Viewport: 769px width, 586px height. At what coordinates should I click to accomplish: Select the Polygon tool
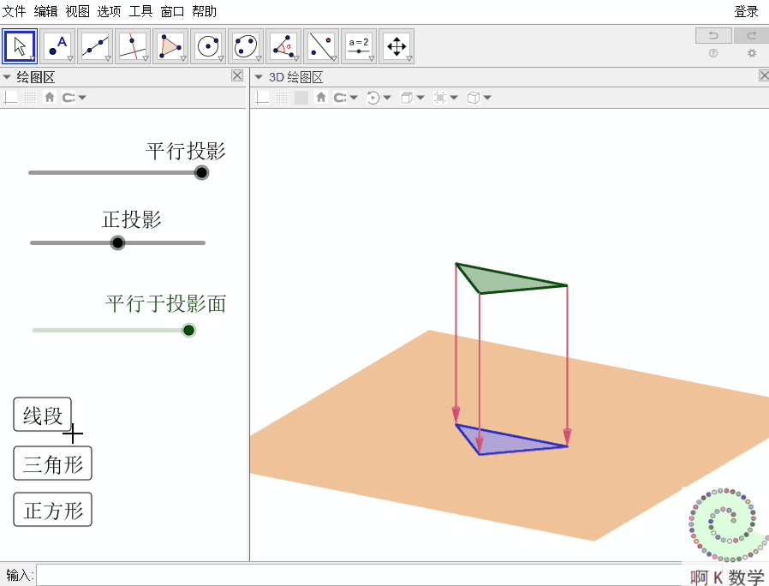(x=170, y=46)
